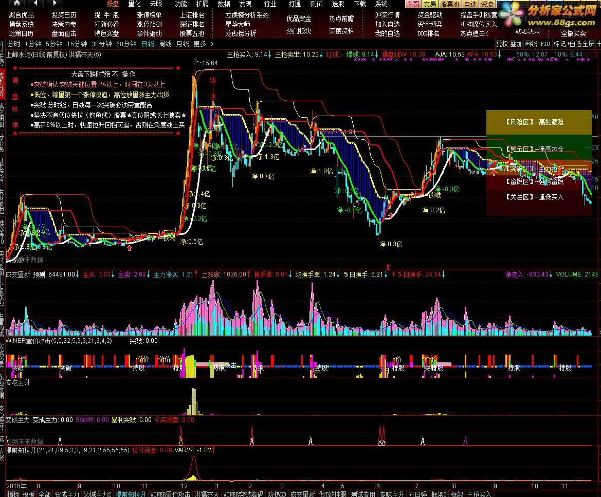
Task: Select 5分钟 chart period
Action: pos(54,44)
